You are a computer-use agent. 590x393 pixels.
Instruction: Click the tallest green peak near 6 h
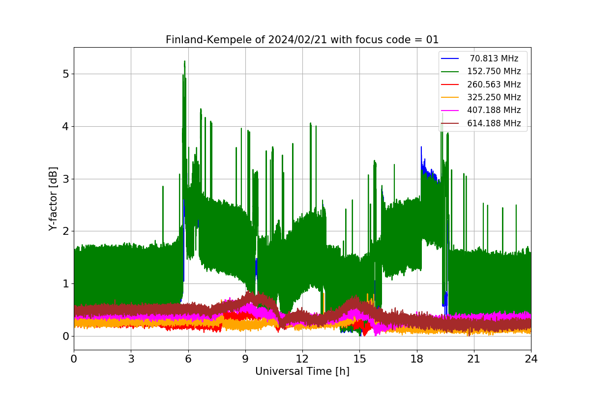(x=184, y=62)
